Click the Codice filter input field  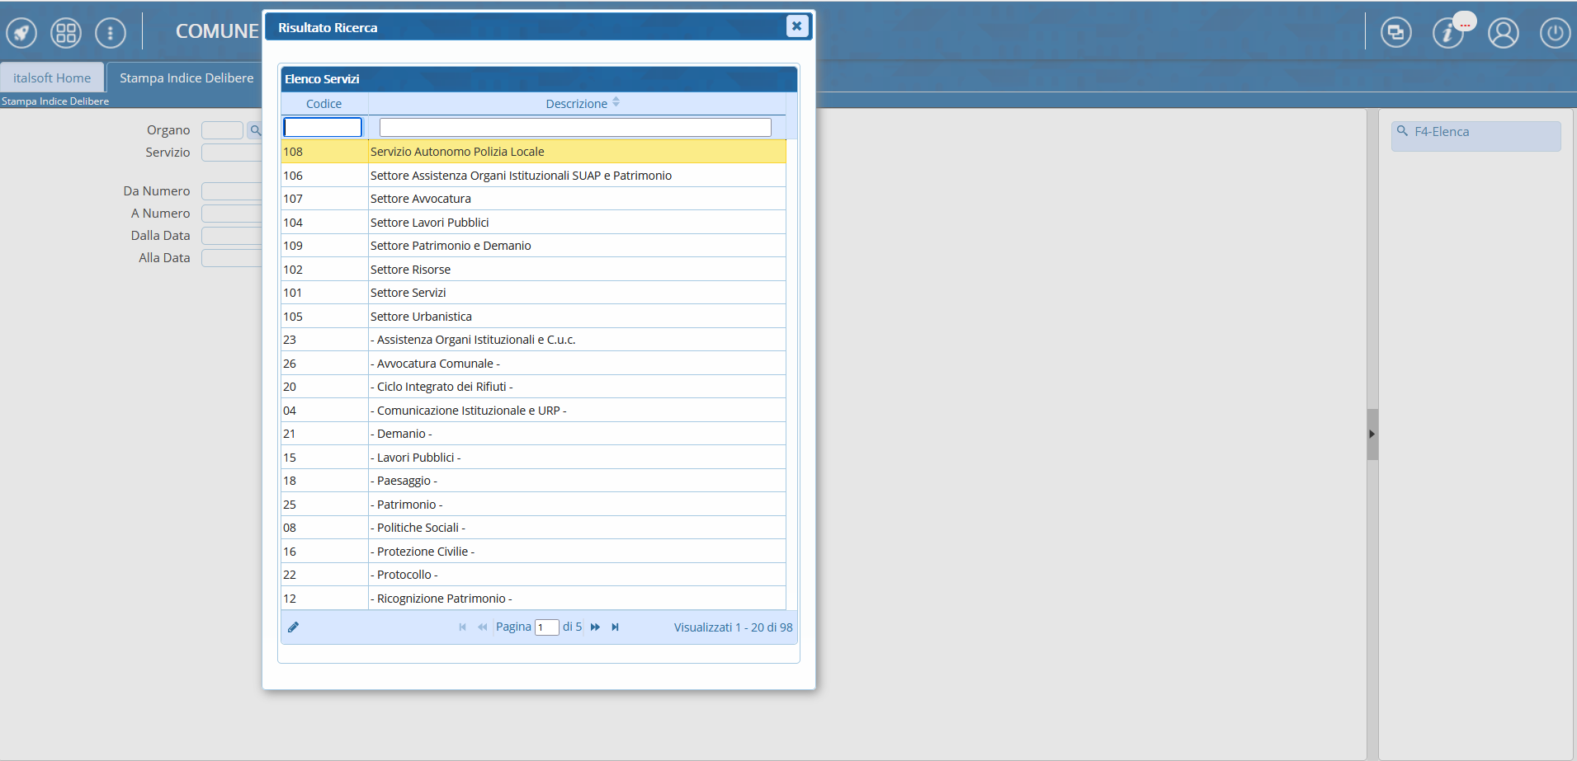coord(323,127)
